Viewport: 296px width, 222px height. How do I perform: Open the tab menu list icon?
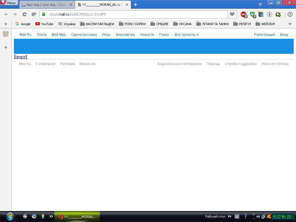coord(260,4)
